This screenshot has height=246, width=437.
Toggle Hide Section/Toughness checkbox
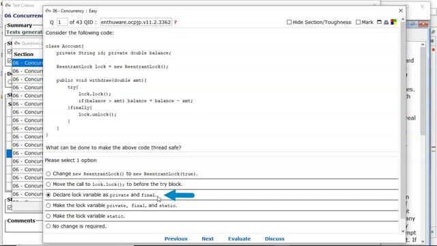[289, 22]
